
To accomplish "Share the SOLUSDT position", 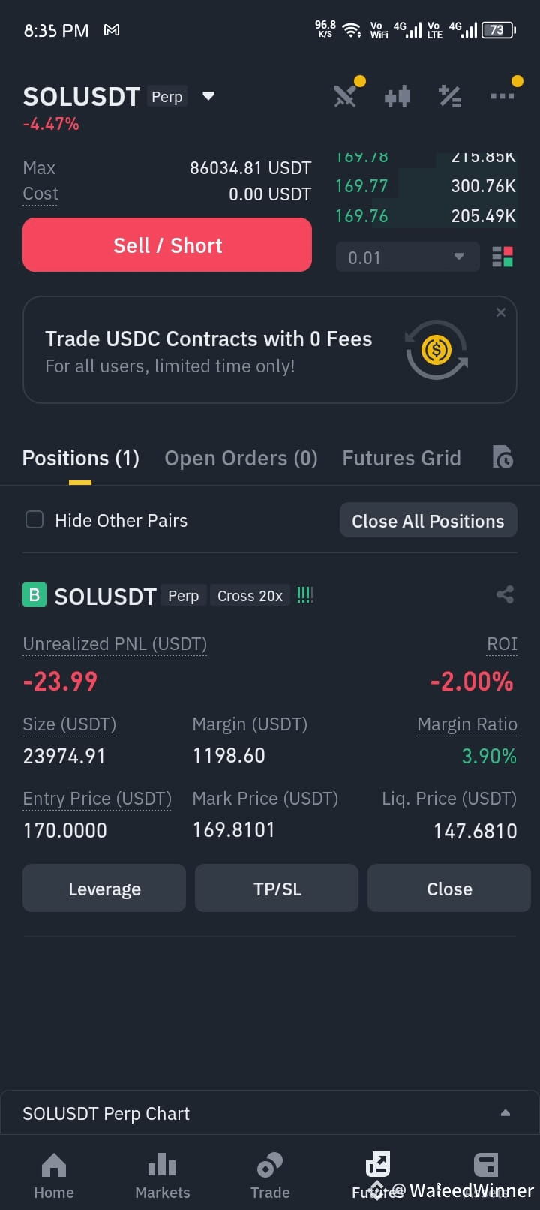I will pyautogui.click(x=505, y=595).
